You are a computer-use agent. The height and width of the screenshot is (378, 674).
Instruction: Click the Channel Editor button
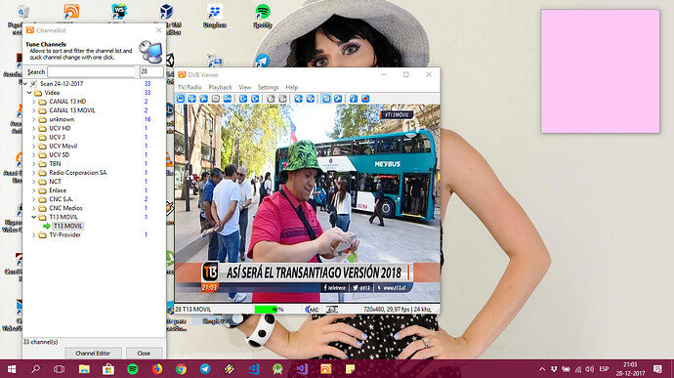(93, 353)
